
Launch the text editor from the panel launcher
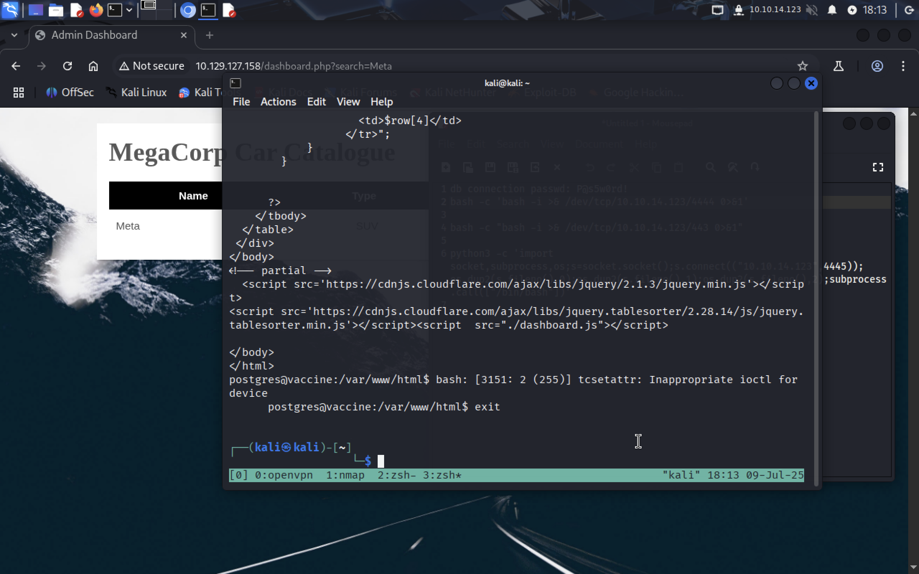pyautogui.click(x=76, y=10)
